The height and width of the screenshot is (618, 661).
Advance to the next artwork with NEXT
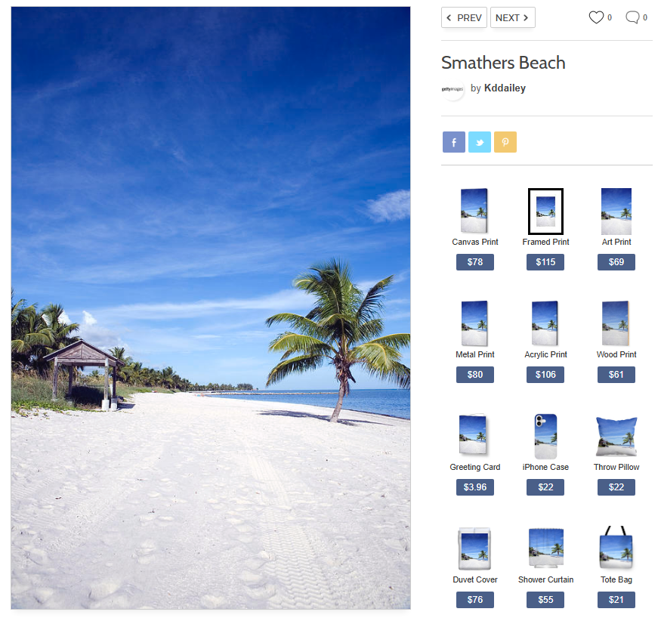pos(512,18)
